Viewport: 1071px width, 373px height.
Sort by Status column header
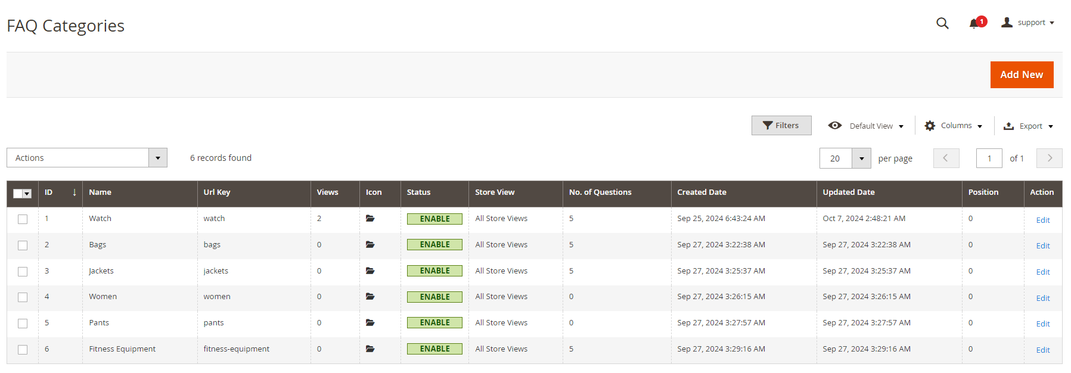(434, 192)
